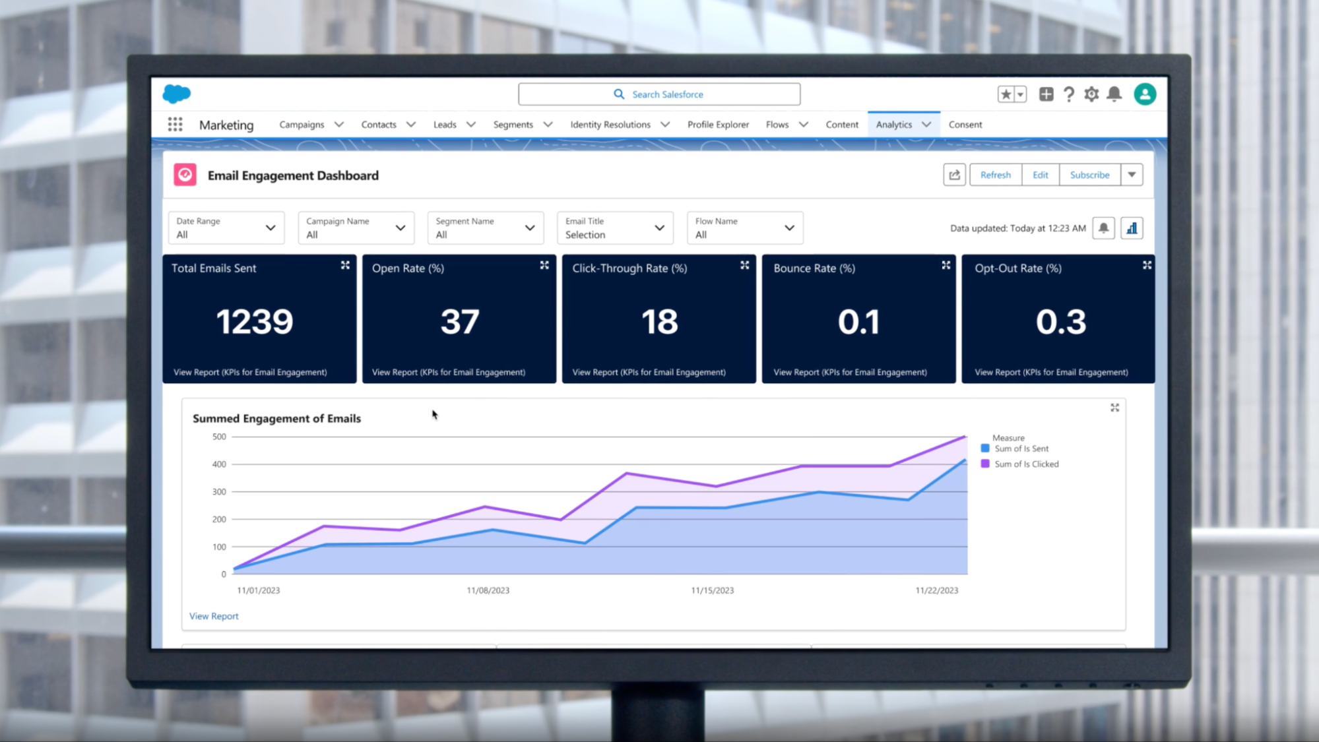Click the share dashboard icon button

tap(954, 175)
